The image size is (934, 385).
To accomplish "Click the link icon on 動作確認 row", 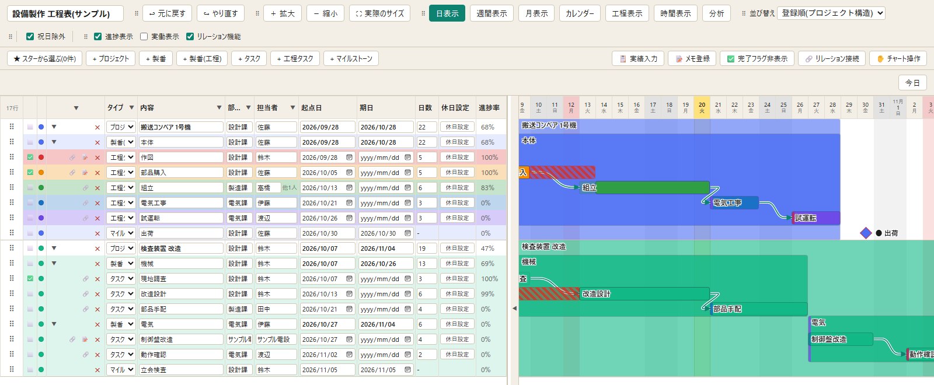I will 85,355.
